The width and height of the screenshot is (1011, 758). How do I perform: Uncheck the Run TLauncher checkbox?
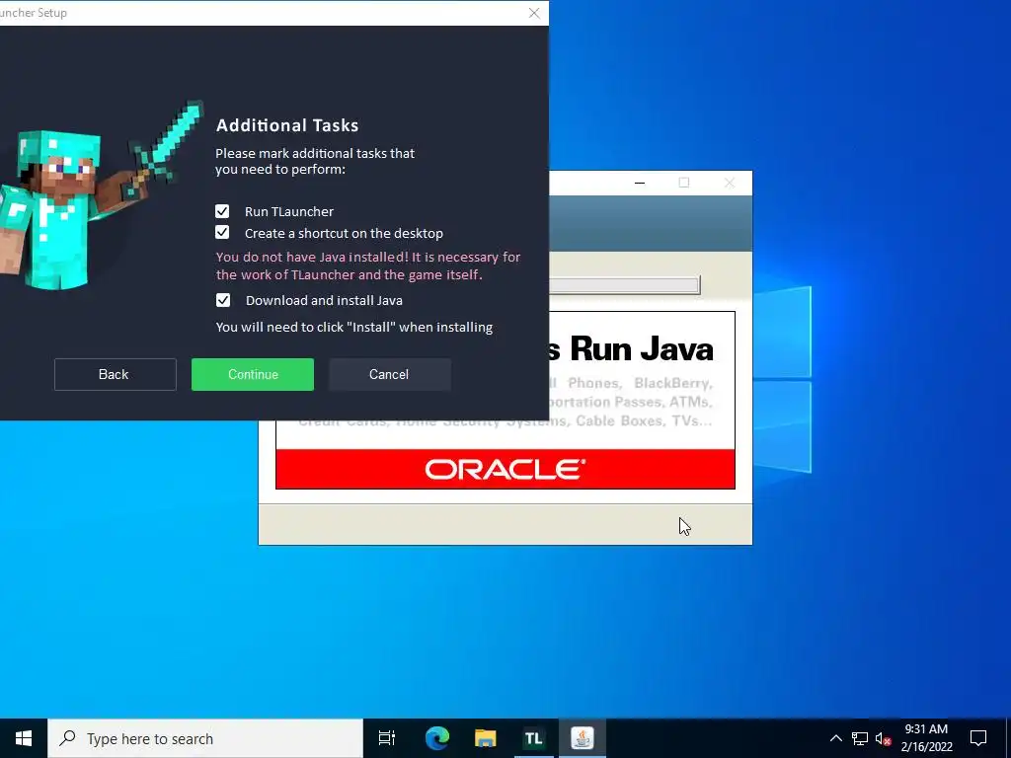coord(222,211)
